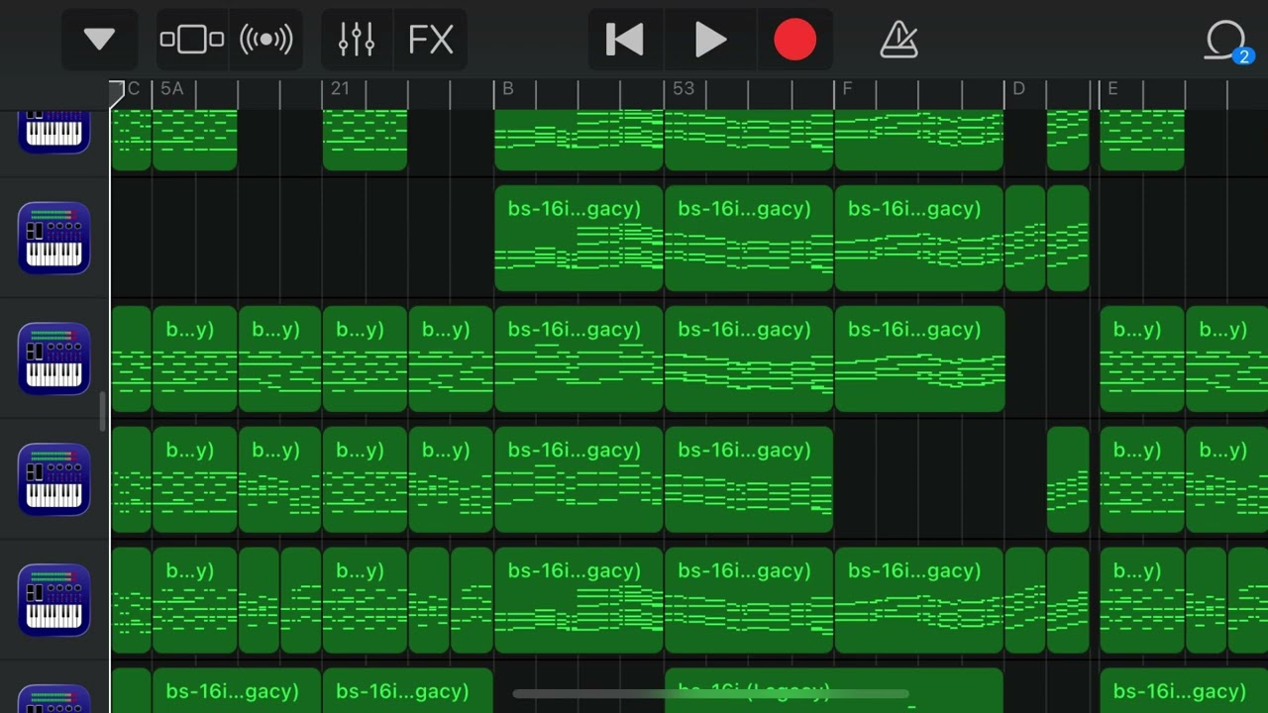
Task: Select fourth track's region starting at marker 5A
Action: 195,479
